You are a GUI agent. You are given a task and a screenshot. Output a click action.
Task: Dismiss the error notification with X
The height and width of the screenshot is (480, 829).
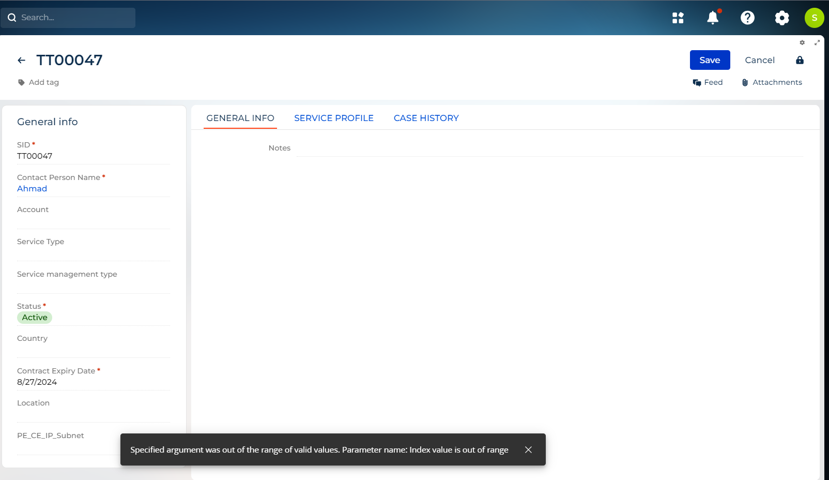pos(528,449)
